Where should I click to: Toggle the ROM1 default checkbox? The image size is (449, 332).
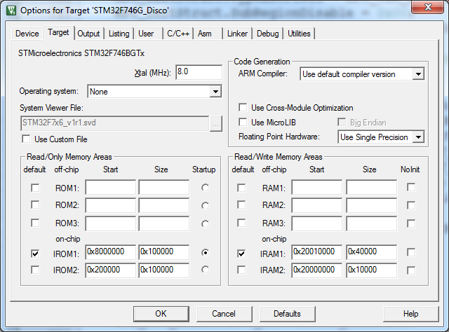tap(35, 188)
